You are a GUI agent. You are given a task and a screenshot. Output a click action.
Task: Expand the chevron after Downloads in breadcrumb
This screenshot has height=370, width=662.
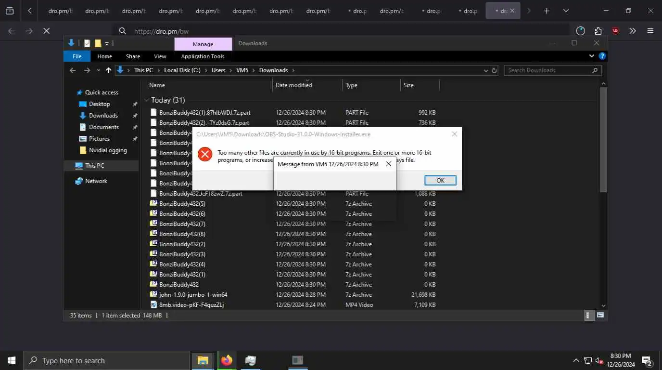click(293, 70)
